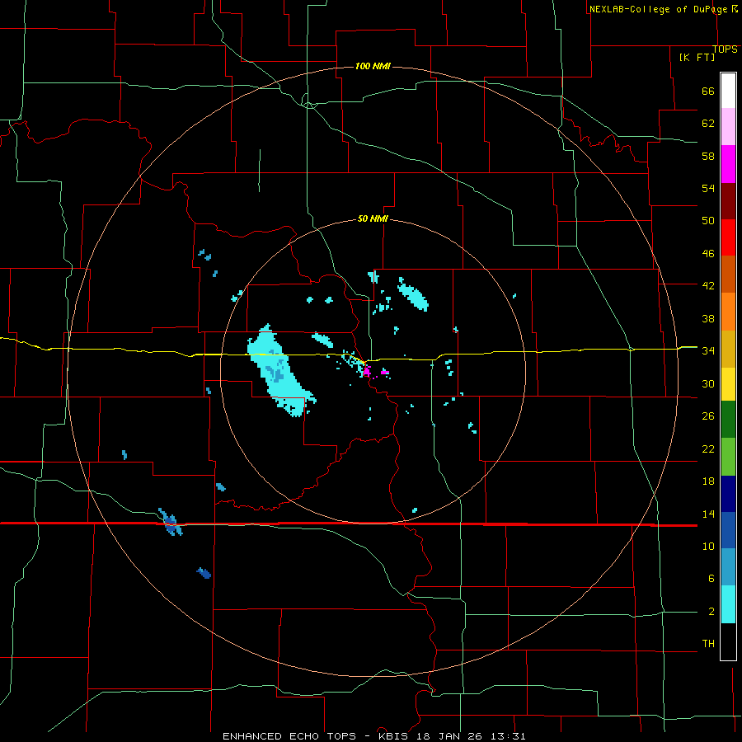Image resolution: width=742 pixels, height=742 pixels.
Task: Click the TH threshold label in legend
Action: click(708, 644)
